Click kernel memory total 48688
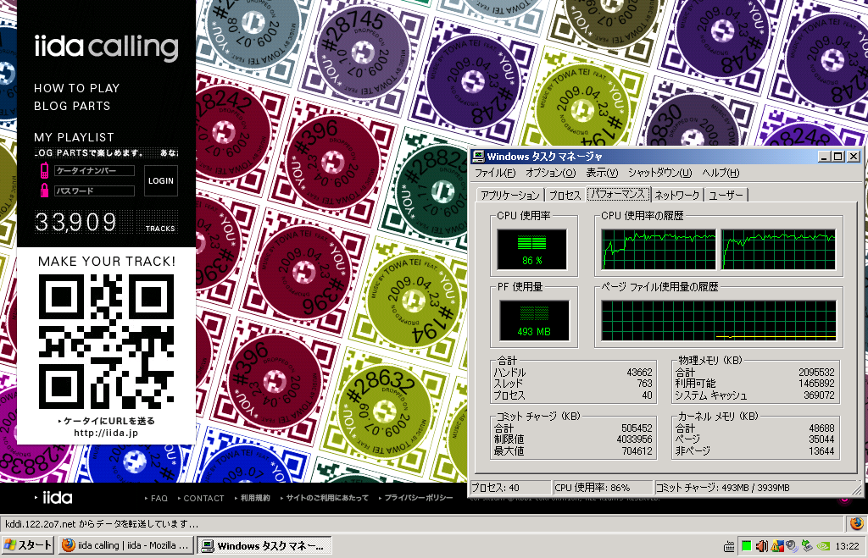 (821, 428)
